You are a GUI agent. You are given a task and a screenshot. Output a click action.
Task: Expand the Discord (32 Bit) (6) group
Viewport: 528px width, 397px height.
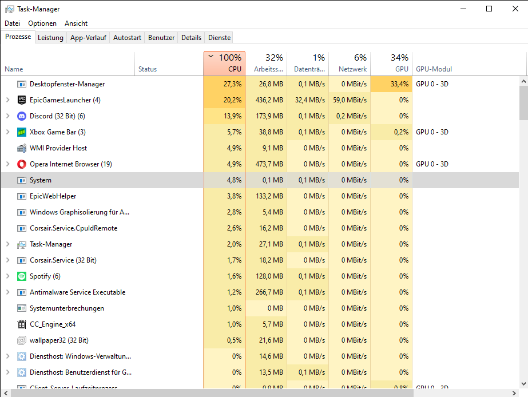tap(8, 116)
